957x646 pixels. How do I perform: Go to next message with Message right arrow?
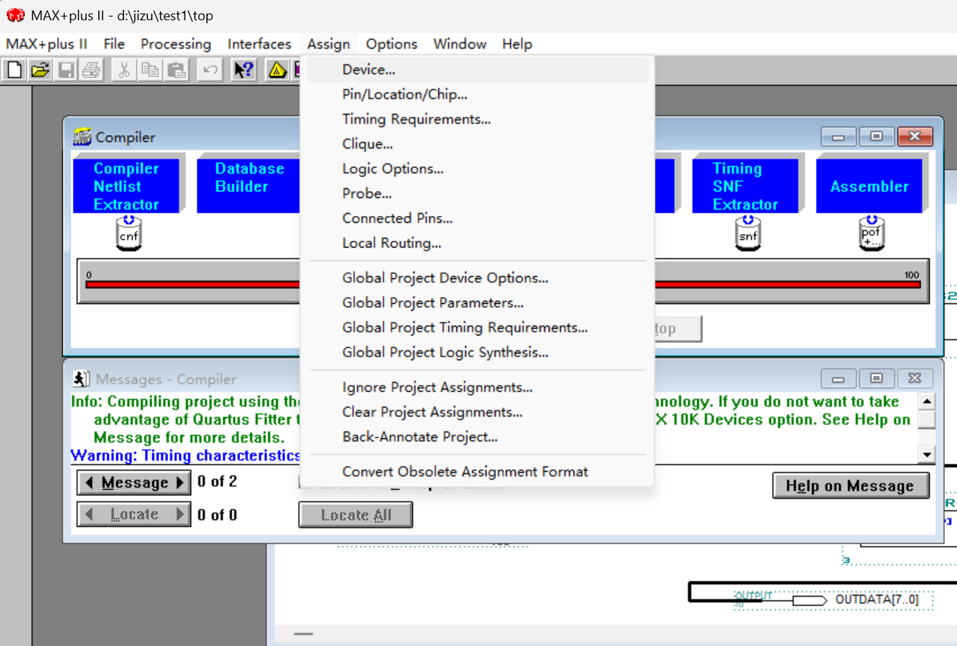pyautogui.click(x=180, y=482)
